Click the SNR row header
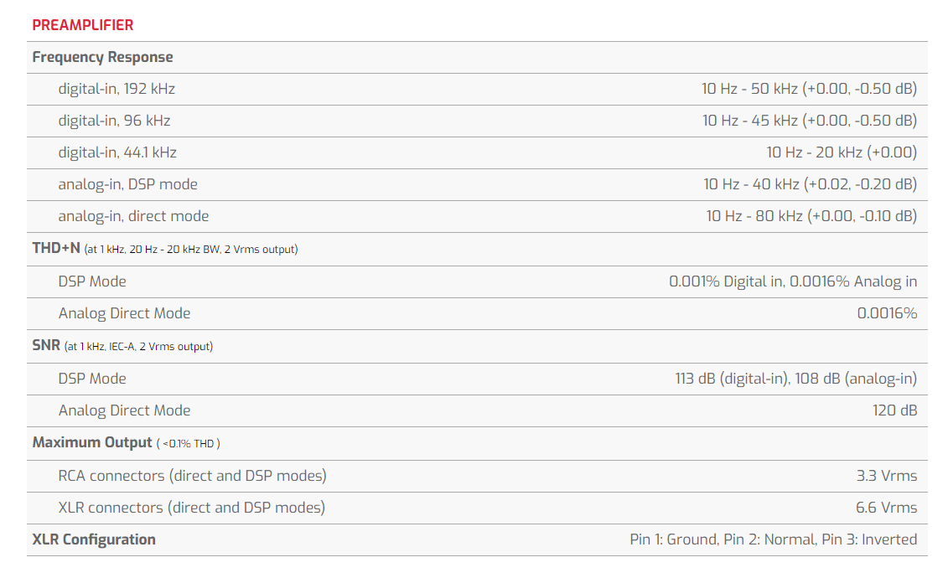 (x=46, y=345)
